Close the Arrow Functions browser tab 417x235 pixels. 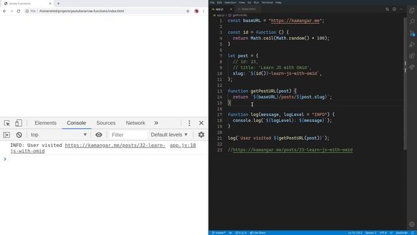(50, 3)
